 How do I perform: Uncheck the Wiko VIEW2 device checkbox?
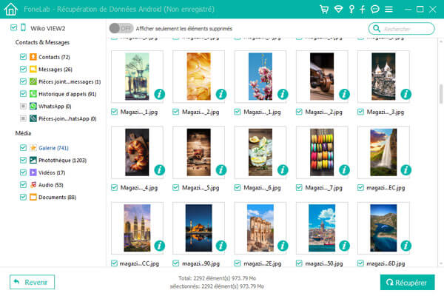coord(13,27)
